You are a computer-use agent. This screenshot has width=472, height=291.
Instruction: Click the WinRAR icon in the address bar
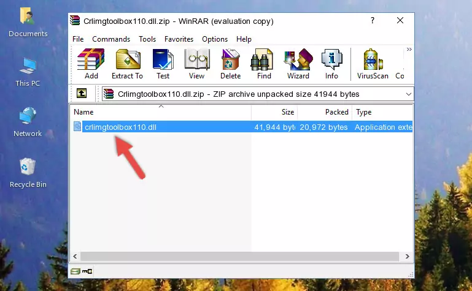click(109, 94)
